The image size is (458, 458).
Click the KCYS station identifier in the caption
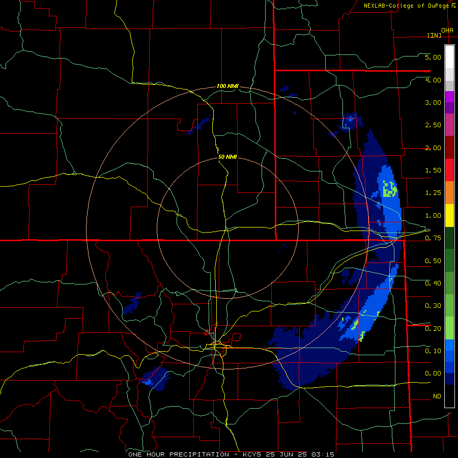coord(252,454)
